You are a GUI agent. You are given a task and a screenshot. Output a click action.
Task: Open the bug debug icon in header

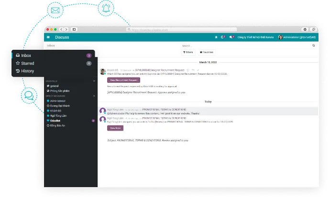[x=216, y=37]
